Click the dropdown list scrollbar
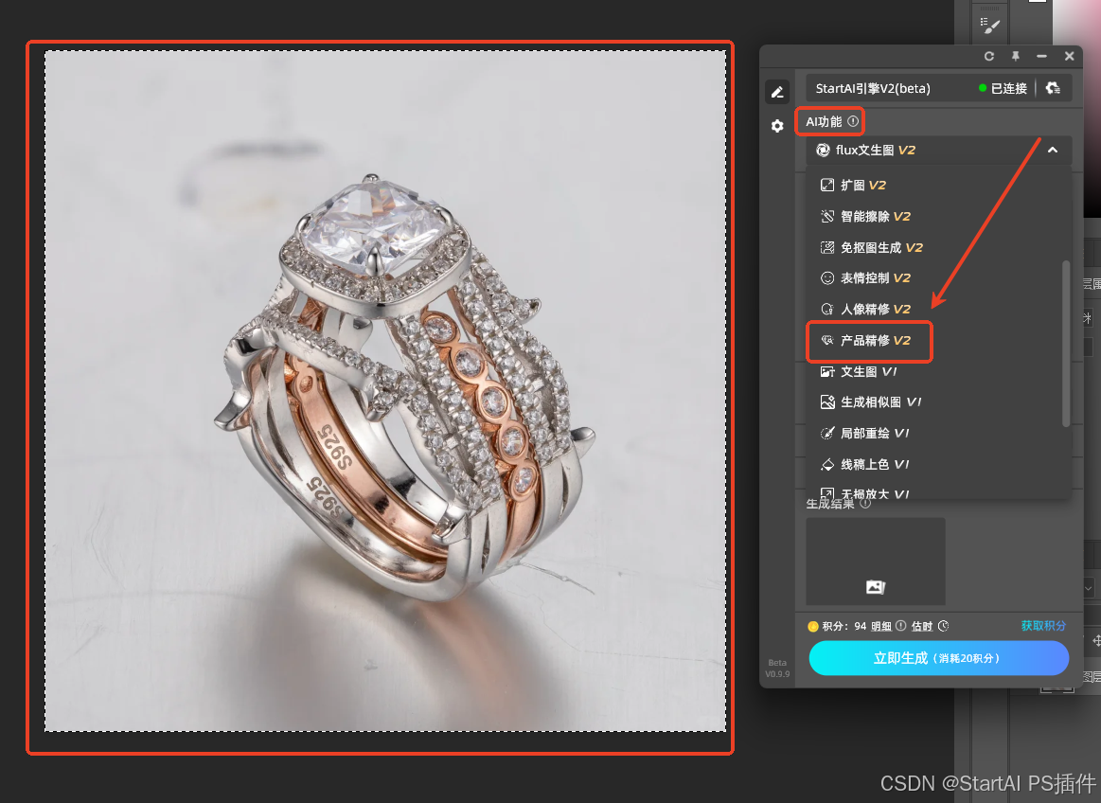Screen dimensions: 1101x803 pyautogui.click(x=1066, y=344)
